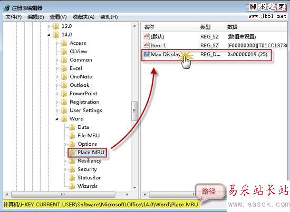
Task: Open the 文件(F) menu
Action: 14,17
